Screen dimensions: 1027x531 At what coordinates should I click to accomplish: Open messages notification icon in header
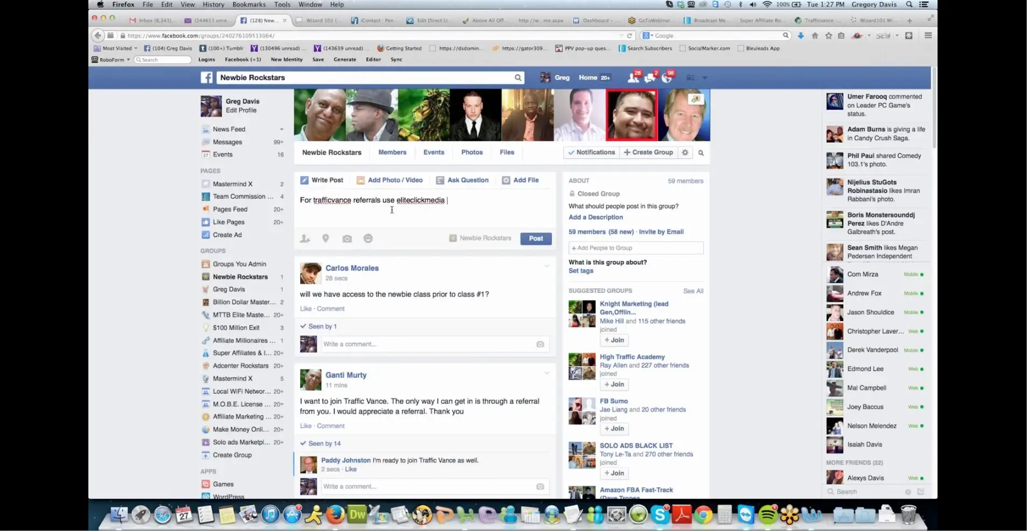point(650,78)
